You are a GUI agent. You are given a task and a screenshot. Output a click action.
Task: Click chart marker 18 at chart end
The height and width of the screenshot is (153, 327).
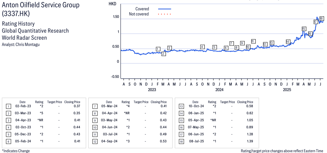pos(322,18)
